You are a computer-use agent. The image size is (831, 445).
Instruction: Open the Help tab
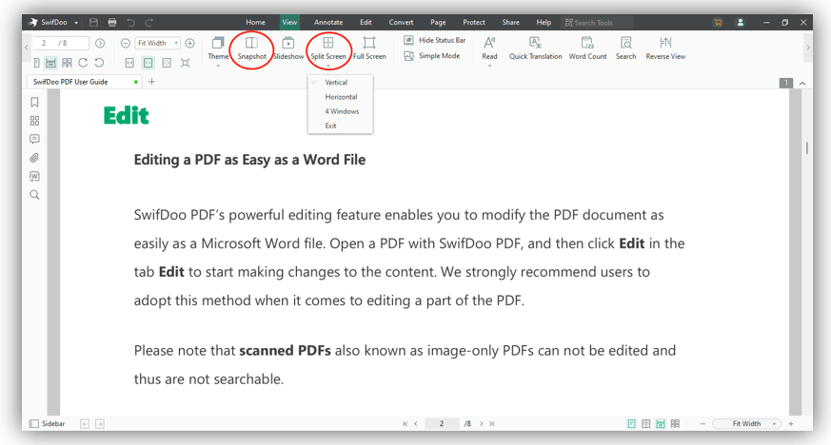pos(544,22)
